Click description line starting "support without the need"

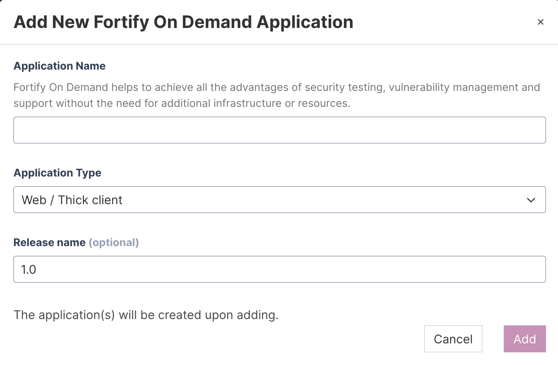point(182,103)
